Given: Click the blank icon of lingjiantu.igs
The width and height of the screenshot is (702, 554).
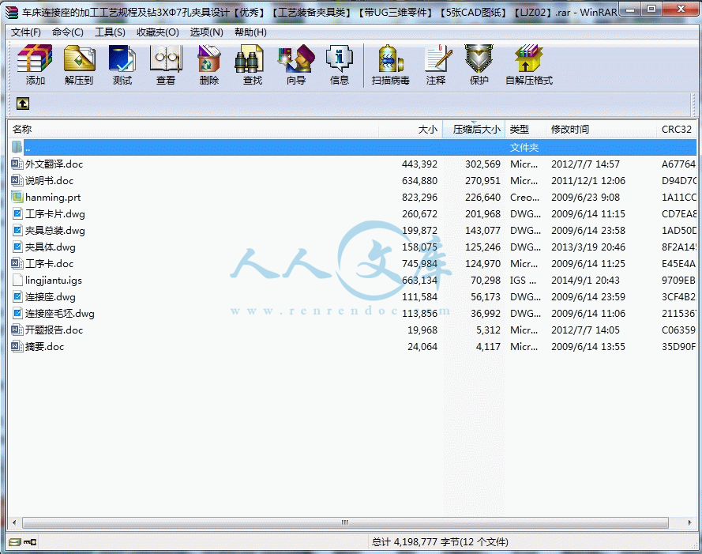Looking at the screenshot, I should pos(17,280).
